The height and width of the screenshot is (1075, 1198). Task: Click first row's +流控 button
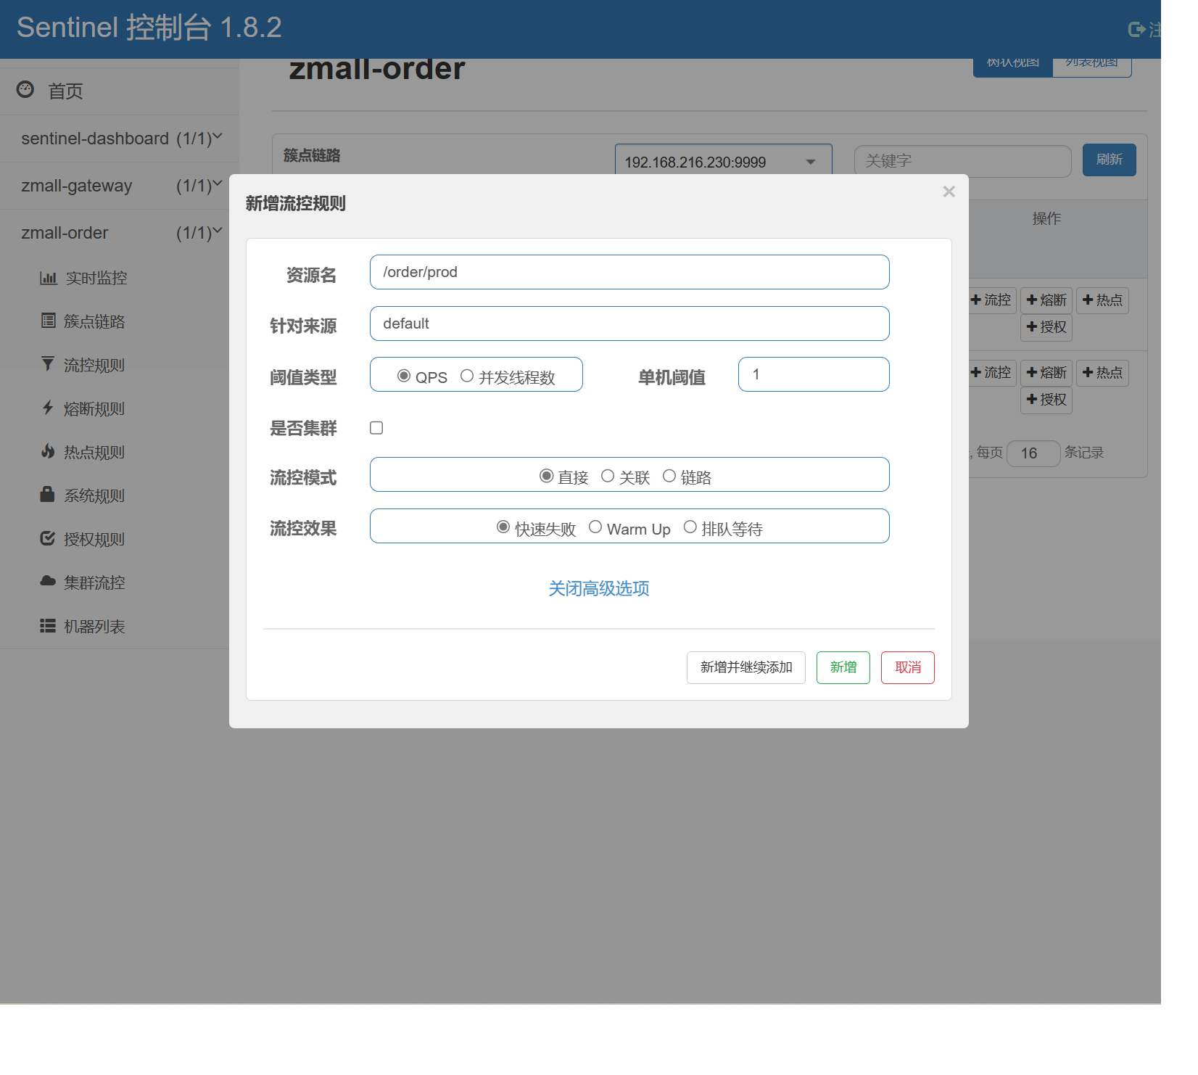991,300
